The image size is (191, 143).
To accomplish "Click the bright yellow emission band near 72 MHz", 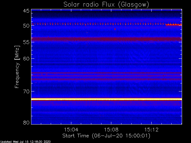I will click(x=107, y=99).
